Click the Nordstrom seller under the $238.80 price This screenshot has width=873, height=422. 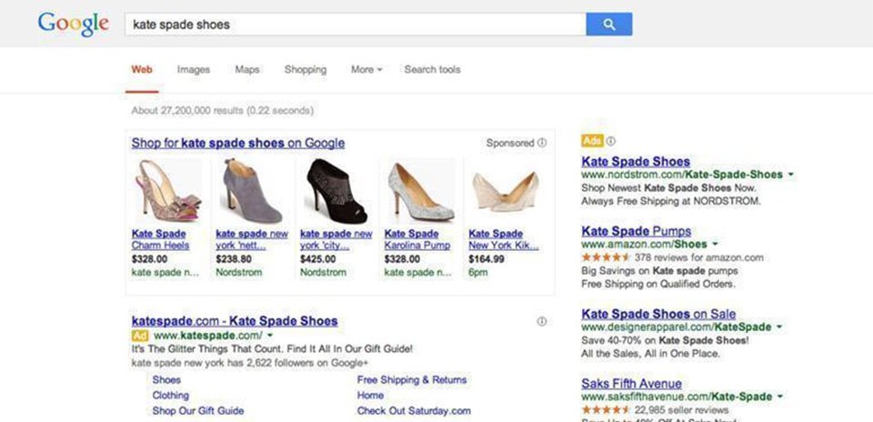point(239,273)
